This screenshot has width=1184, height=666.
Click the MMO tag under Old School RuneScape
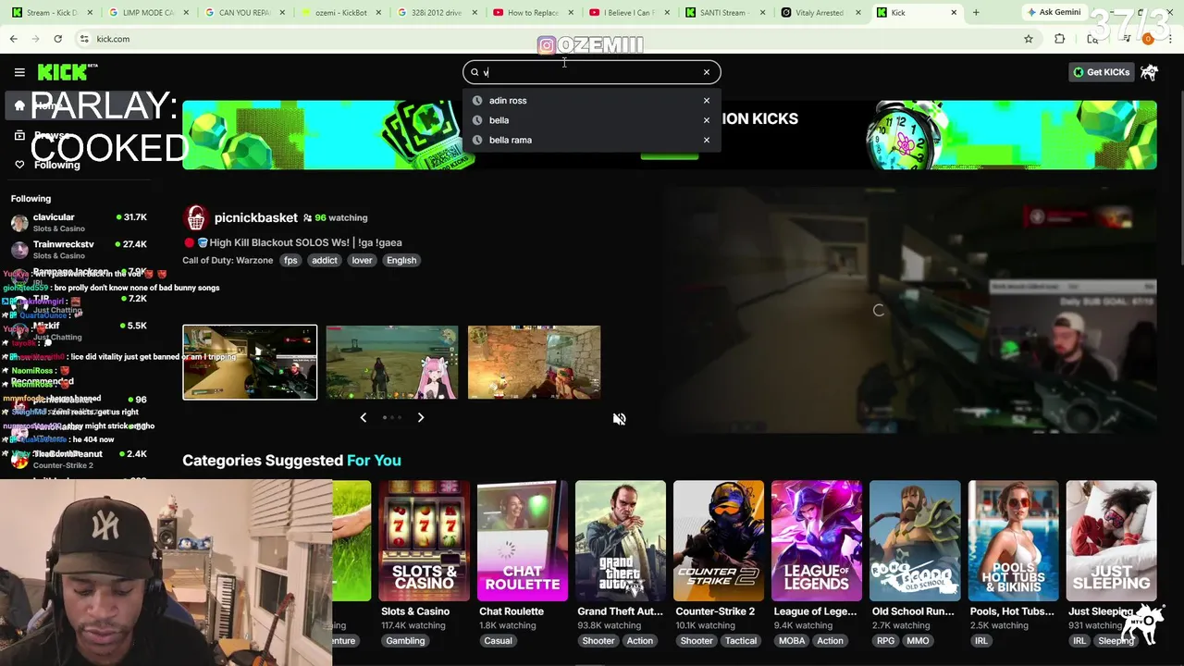[918, 640]
